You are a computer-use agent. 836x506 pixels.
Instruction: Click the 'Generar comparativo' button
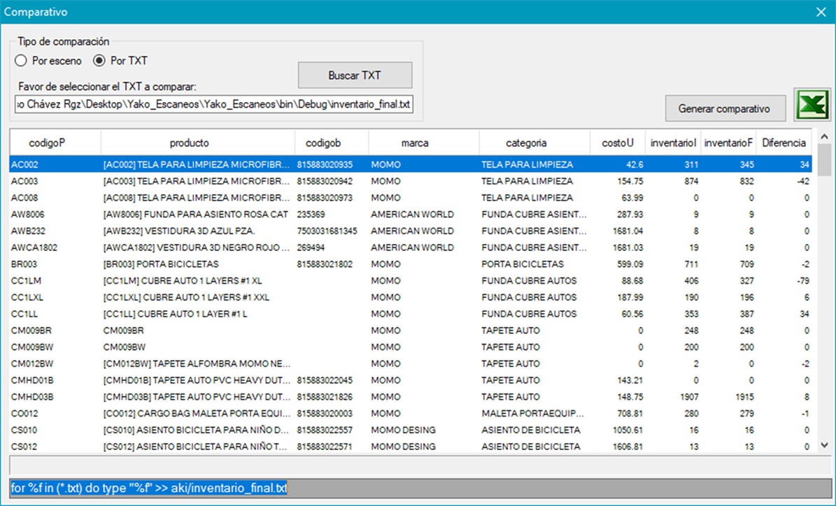pos(724,109)
